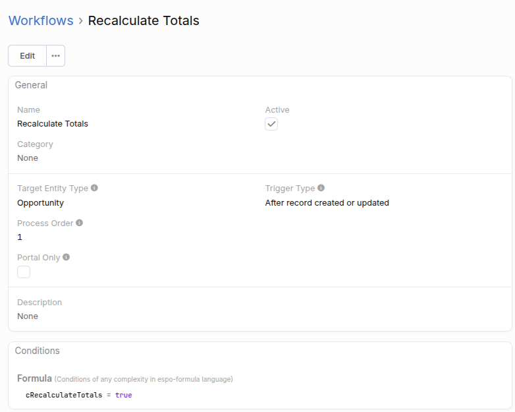Click the breadcrumb chevron separator
The image size is (515, 412).
pyautogui.click(x=80, y=21)
